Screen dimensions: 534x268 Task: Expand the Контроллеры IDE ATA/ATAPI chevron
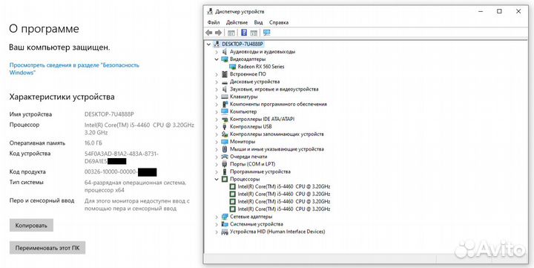point(217,120)
